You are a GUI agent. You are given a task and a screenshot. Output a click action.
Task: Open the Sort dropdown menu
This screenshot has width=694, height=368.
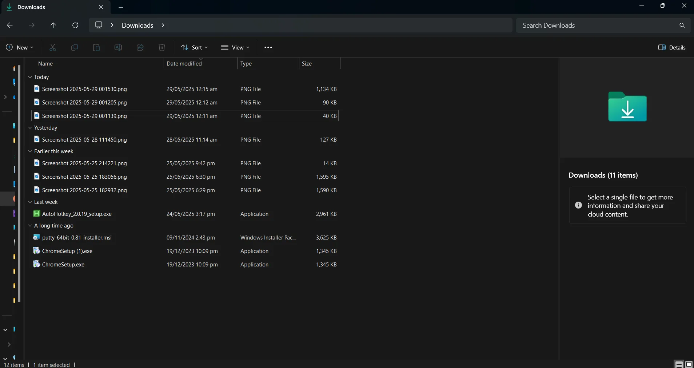point(195,47)
